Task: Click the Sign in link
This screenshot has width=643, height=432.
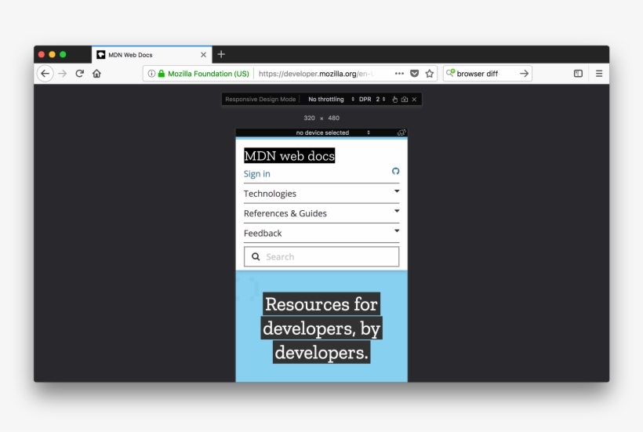Action: pyautogui.click(x=256, y=174)
